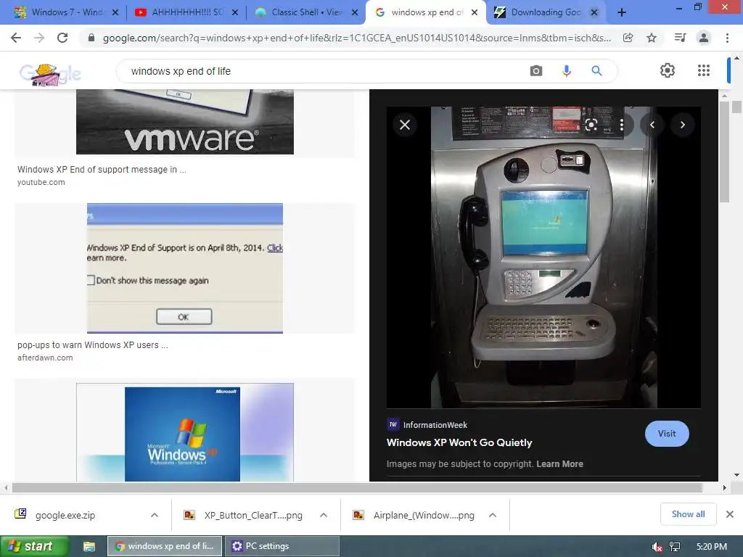Show next image in preview panel
Viewport: 743px width, 557px height.
pos(682,125)
